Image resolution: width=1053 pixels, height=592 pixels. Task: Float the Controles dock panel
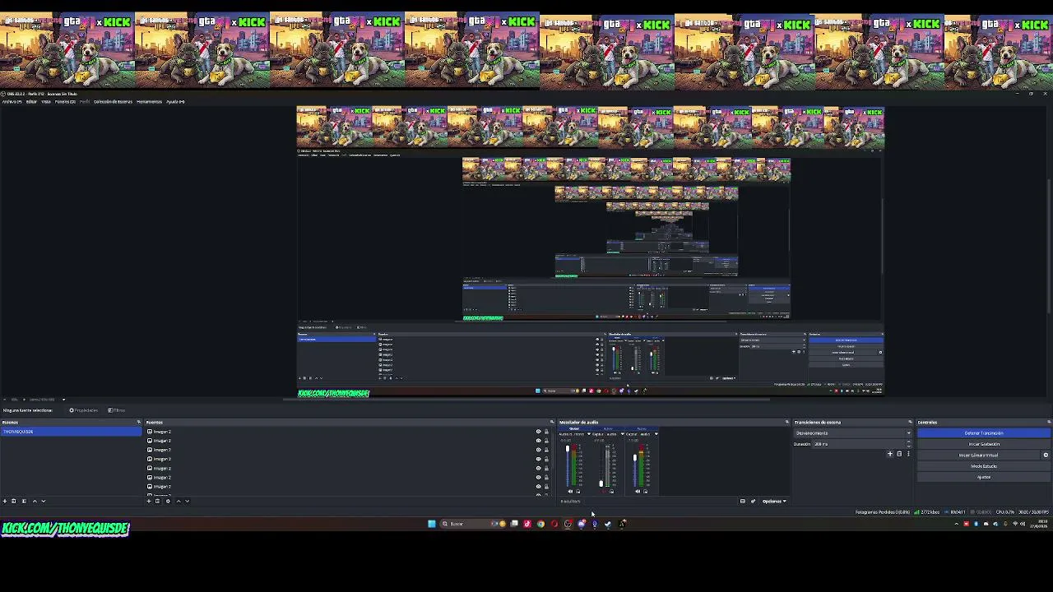click(x=1049, y=422)
